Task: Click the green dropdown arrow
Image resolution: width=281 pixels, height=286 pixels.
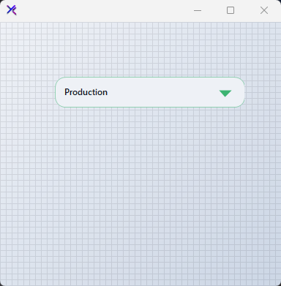Action: click(x=225, y=94)
